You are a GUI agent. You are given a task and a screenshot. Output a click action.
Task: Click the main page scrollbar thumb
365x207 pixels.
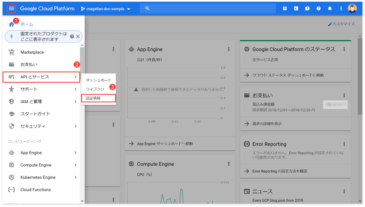(360, 76)
